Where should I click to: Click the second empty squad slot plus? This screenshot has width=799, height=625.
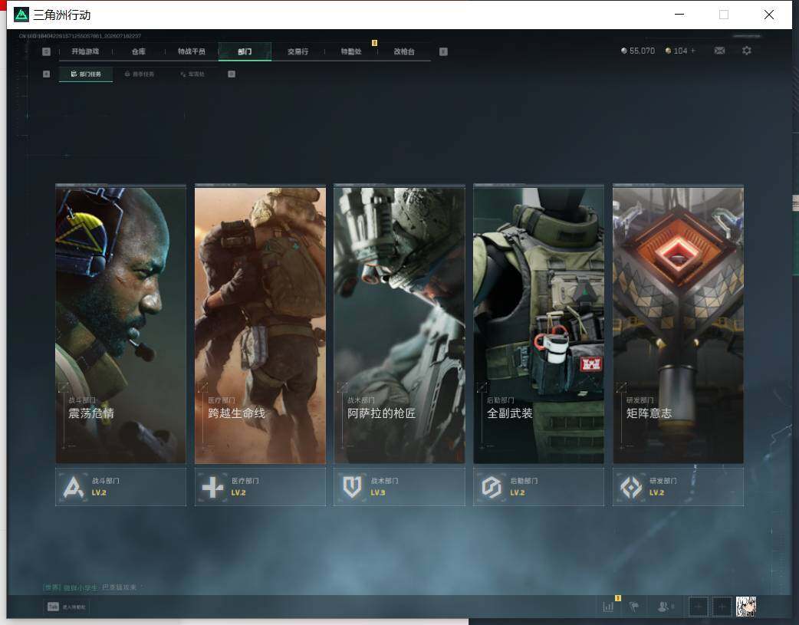722,607
